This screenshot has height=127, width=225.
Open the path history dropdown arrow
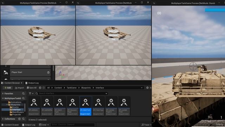point(142,88)
